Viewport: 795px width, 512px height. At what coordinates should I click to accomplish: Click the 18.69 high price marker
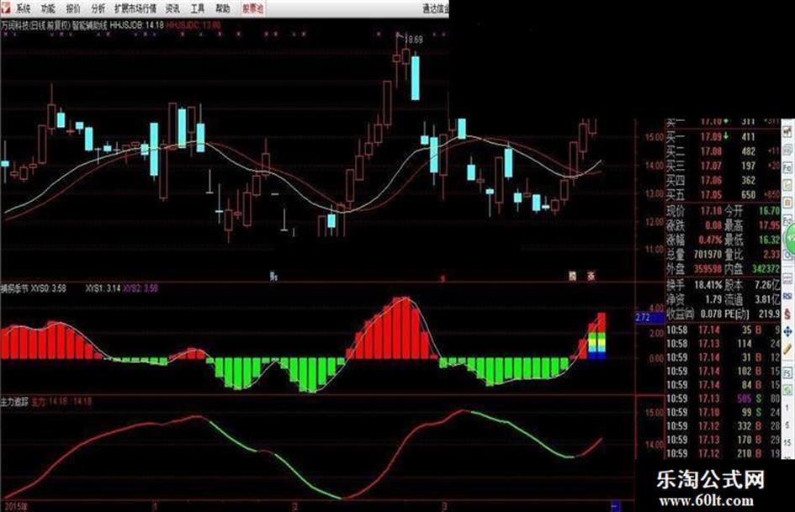(414, 40)
